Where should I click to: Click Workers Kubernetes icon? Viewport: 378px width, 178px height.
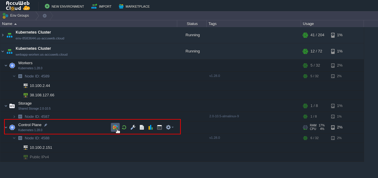pyautogui.click(x=12, y=65)
